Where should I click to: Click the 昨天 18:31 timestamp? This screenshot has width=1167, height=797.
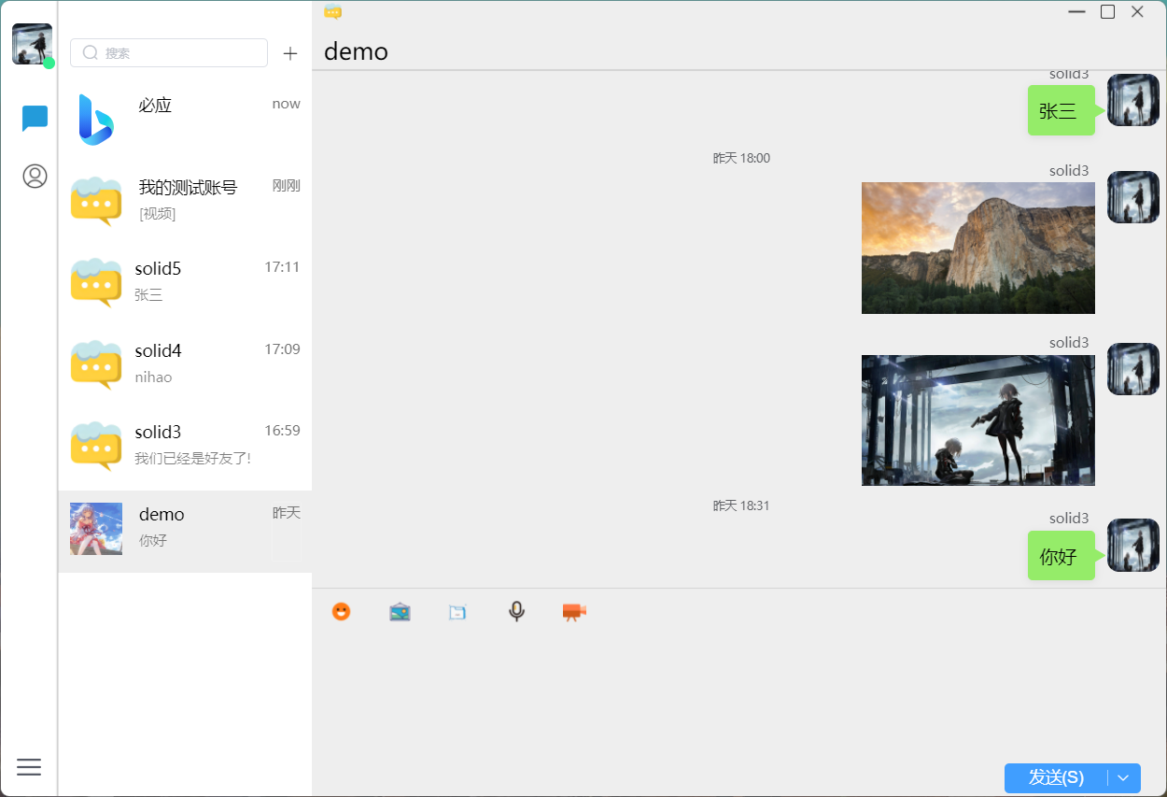741,505
